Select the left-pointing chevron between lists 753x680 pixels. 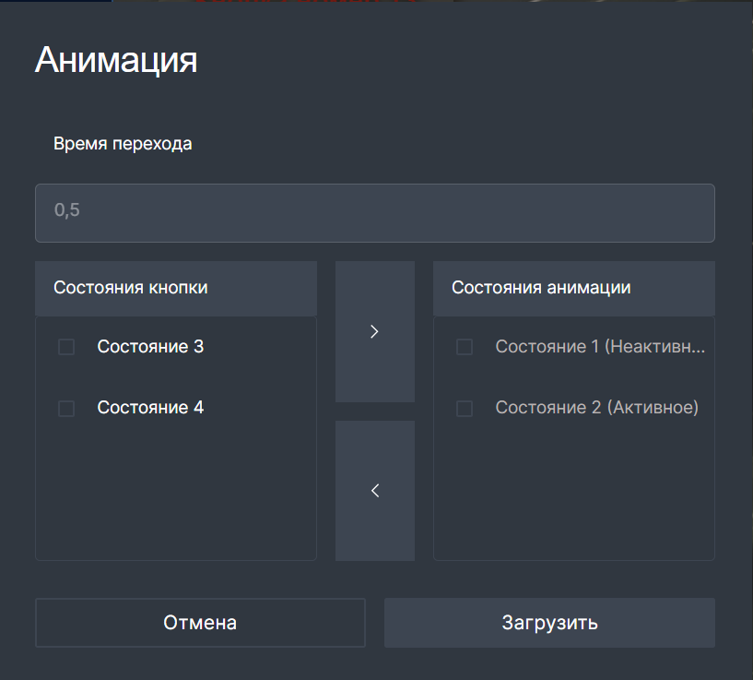click(x=374, y=490)
